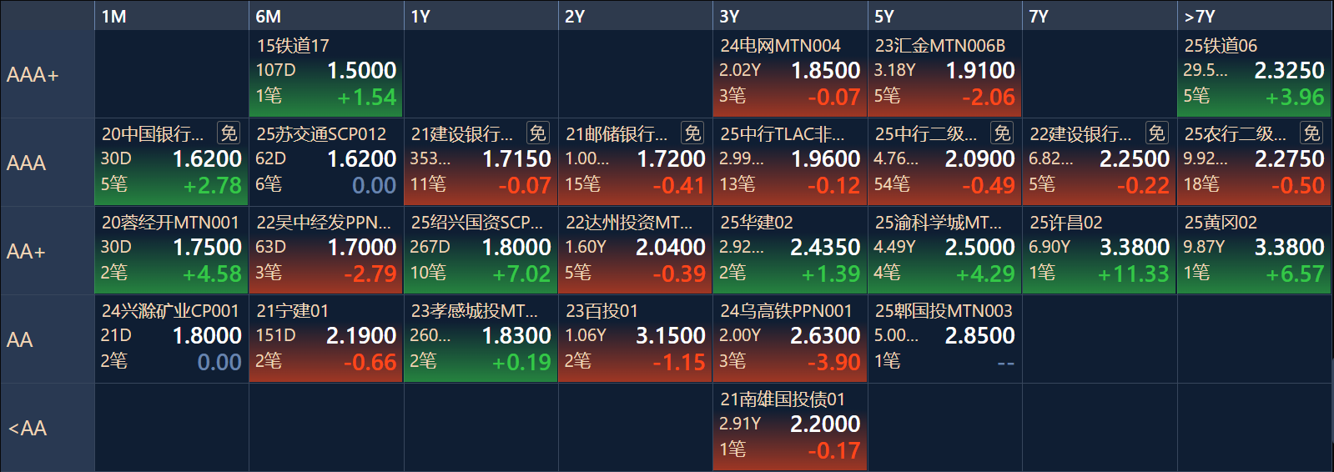This screenshot has height=472, width=1334.
Task: Click the 免 badge on 21邮储银行 cell
Action: coord(692,133)
